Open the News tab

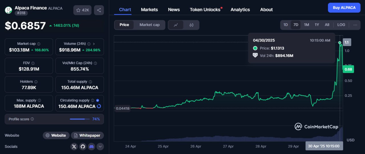point(174,9)
